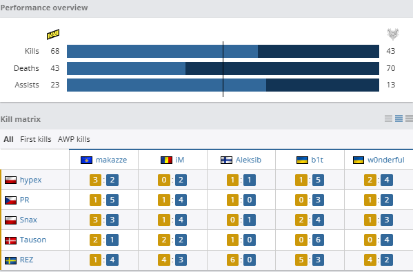Click hypex vs makazze cell 3:2
This screenshot has height=272, width=413.
(x=104, y=180)
